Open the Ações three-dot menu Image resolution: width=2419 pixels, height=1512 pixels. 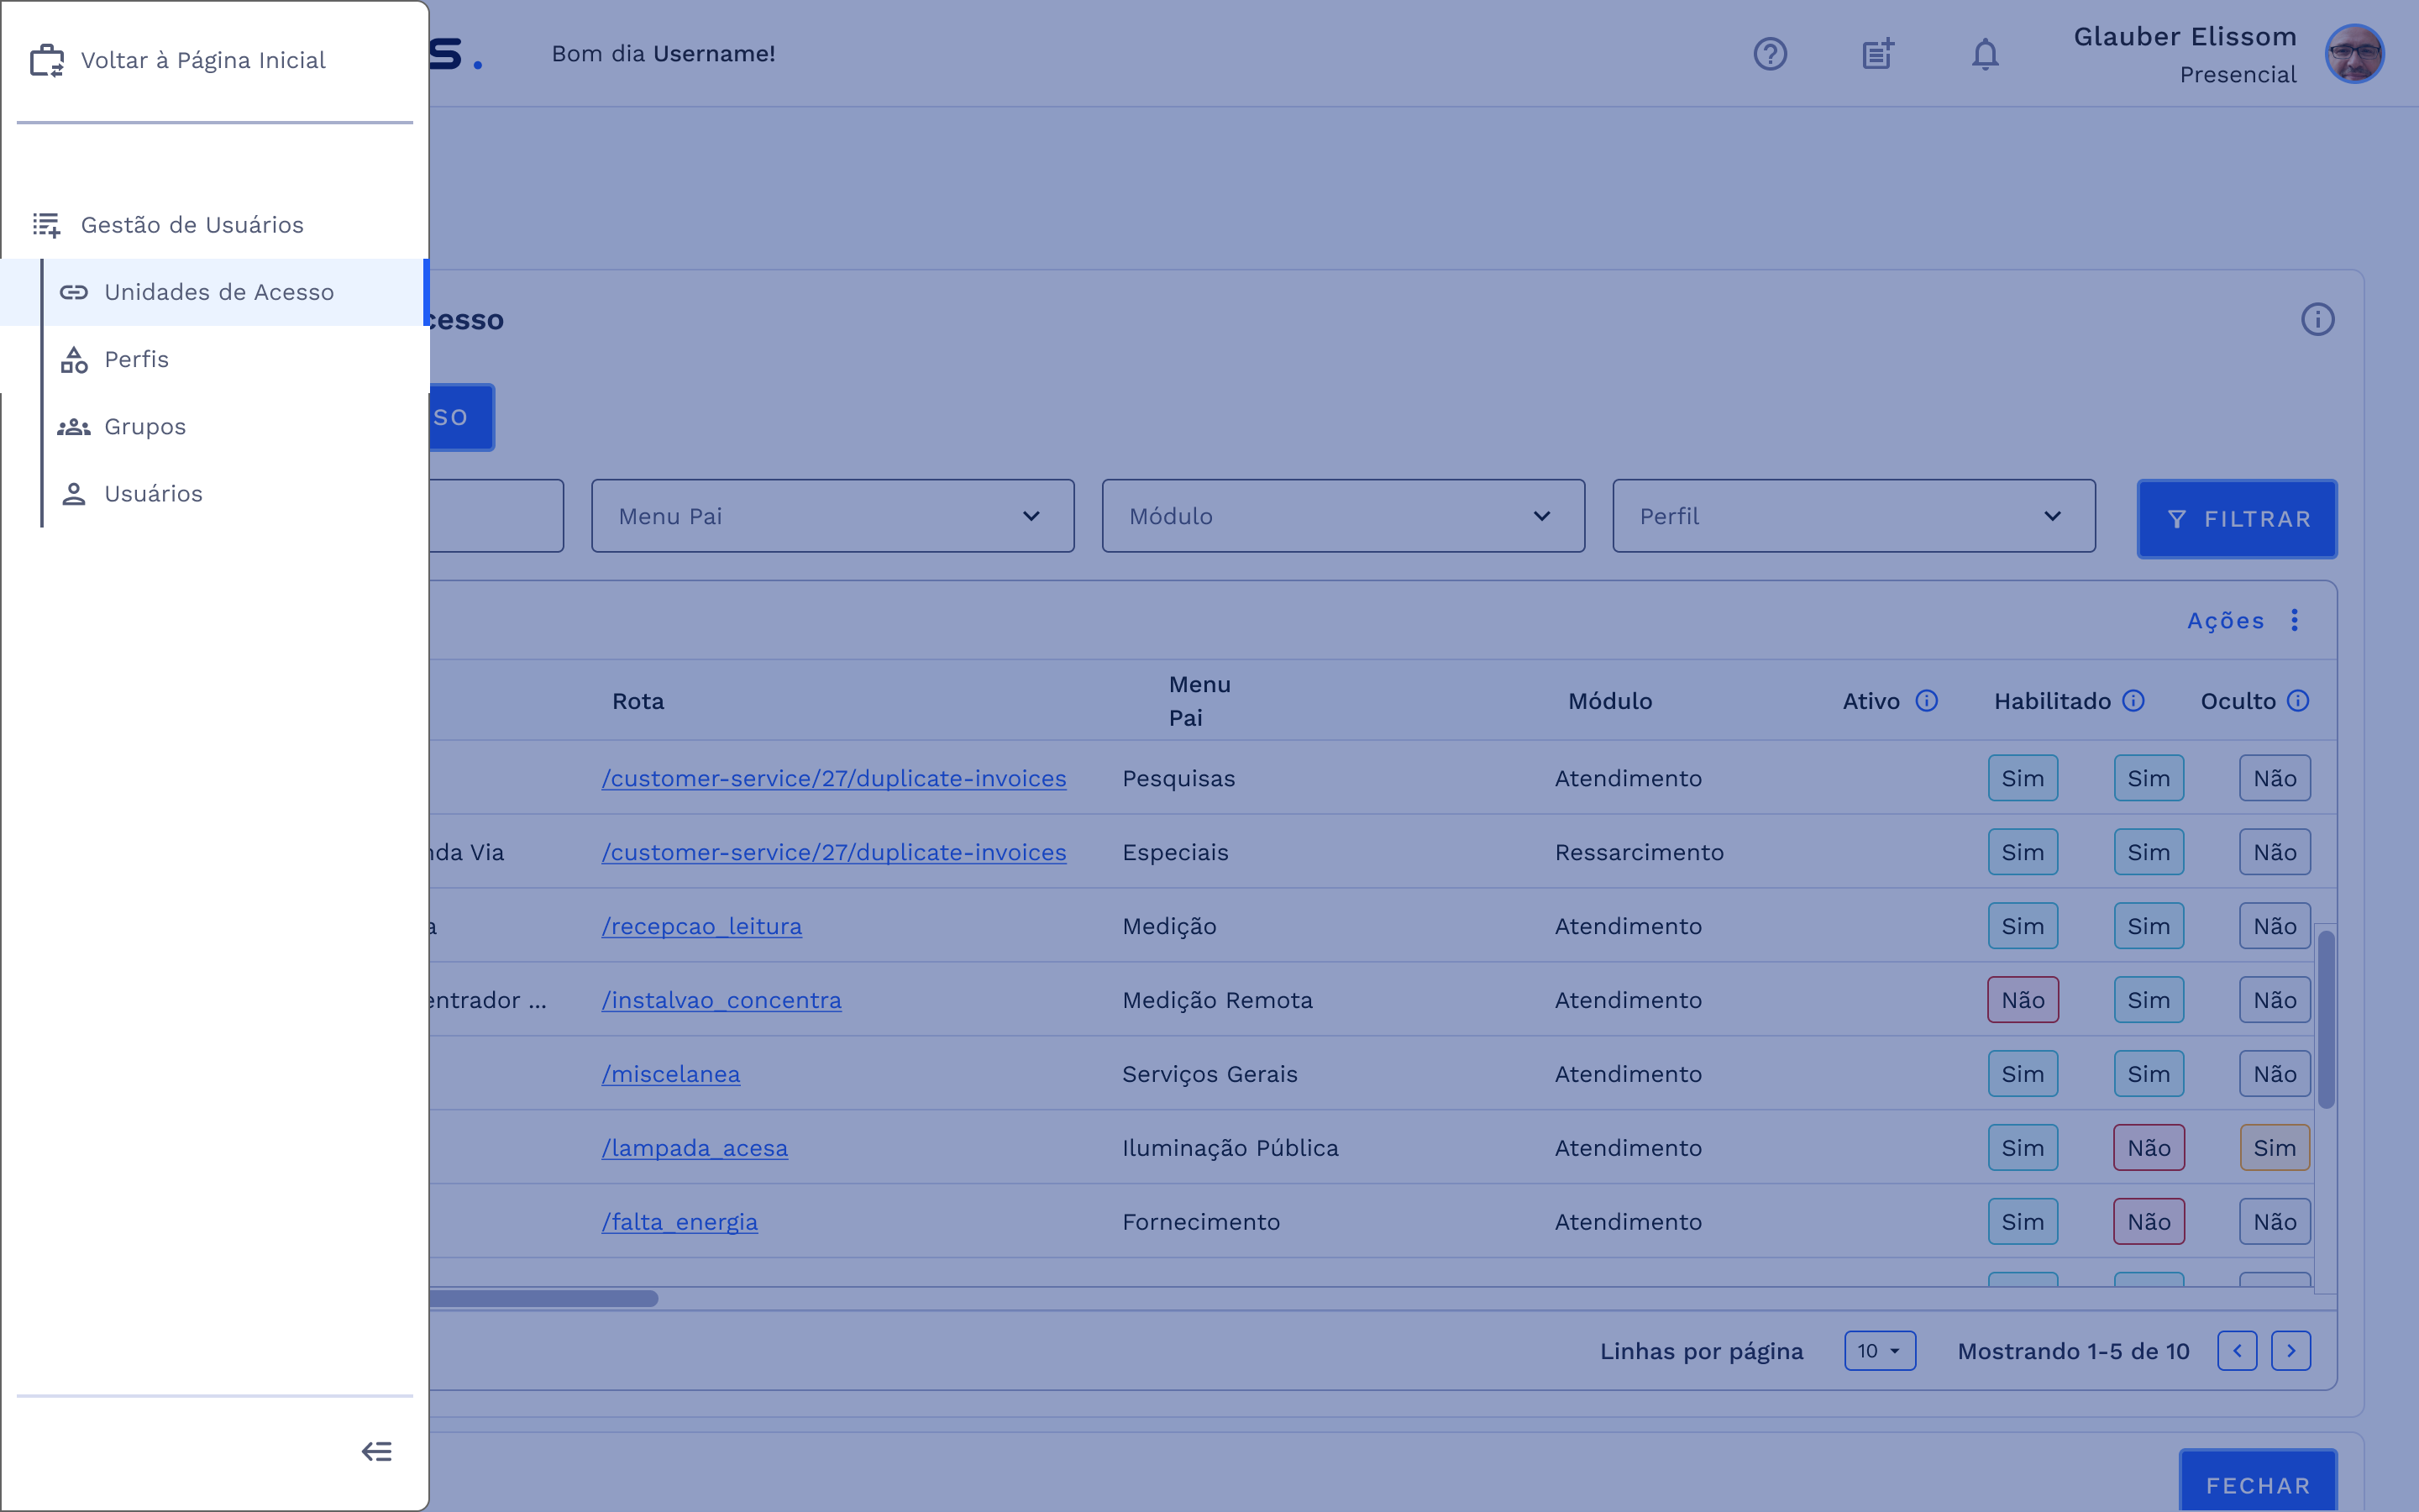(x=2295, y=620)
